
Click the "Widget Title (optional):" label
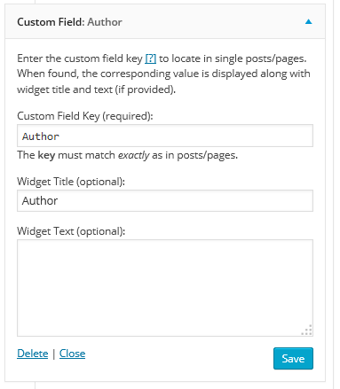click(x=71, y=182)
